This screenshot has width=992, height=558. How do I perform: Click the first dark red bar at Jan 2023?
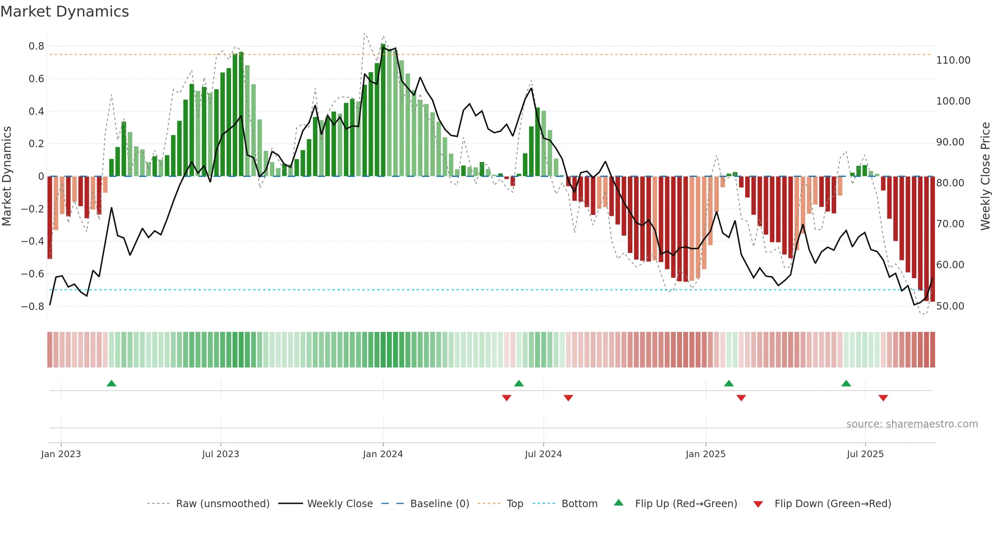pyautogui.click(x=50, y=217)
